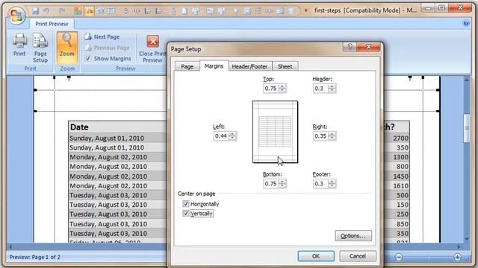Increase Footer margin with up arrow
This screenshot has width=478, height=268.
(x=332, y=182)
